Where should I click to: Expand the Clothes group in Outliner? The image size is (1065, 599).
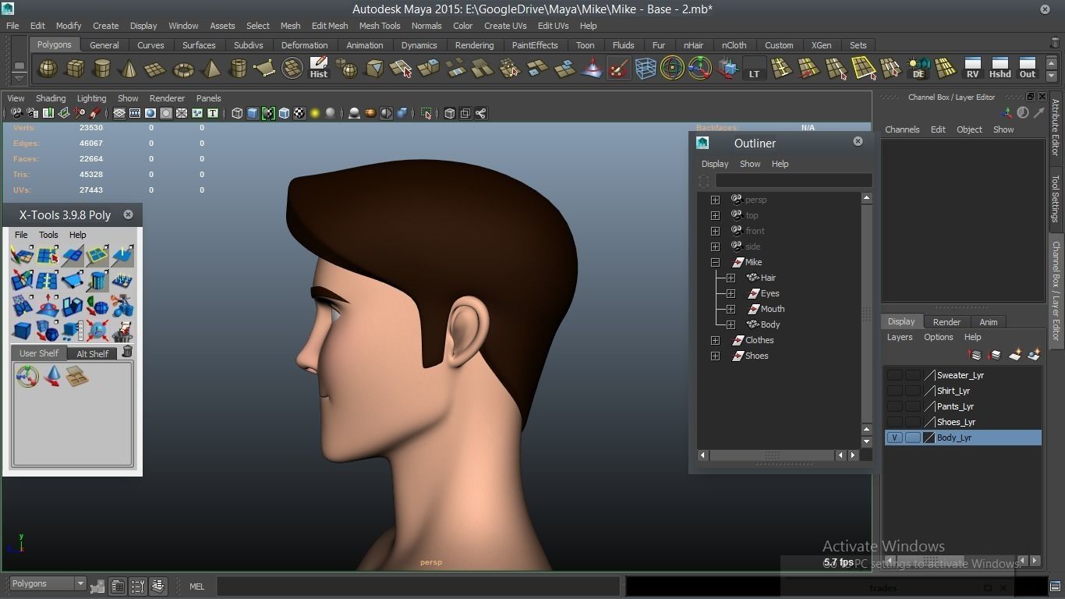coord(715,340)
